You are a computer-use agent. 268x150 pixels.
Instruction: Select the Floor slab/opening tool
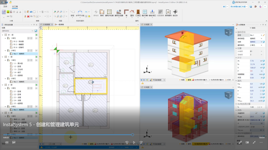point(152,13)
